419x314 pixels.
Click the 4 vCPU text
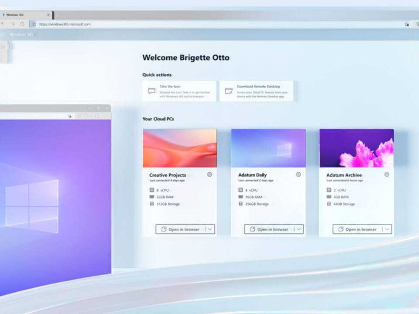click(251, 191)
